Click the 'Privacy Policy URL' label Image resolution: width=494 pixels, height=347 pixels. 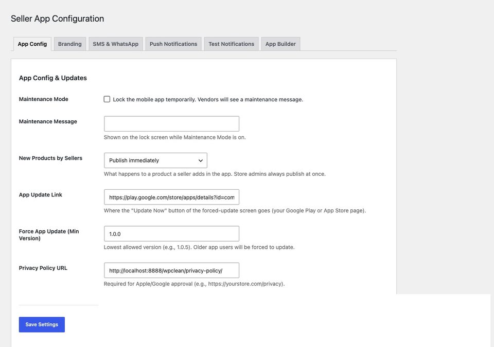coord(43,268)
